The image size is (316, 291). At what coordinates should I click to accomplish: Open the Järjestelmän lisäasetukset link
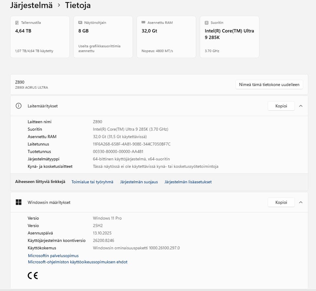pos(188,182)
